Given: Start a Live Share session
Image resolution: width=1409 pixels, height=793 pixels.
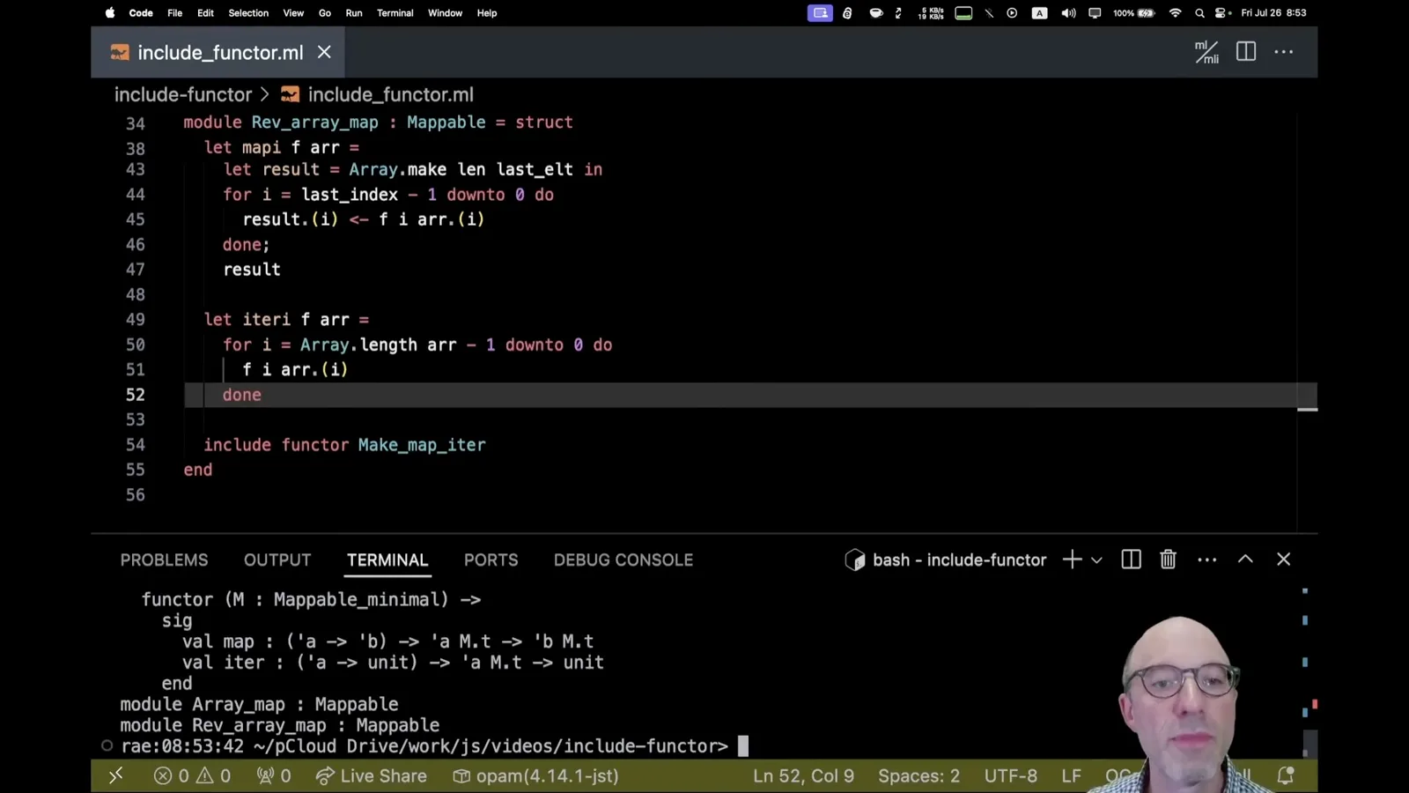Looking at the screenshot, I should coord(372,775).
